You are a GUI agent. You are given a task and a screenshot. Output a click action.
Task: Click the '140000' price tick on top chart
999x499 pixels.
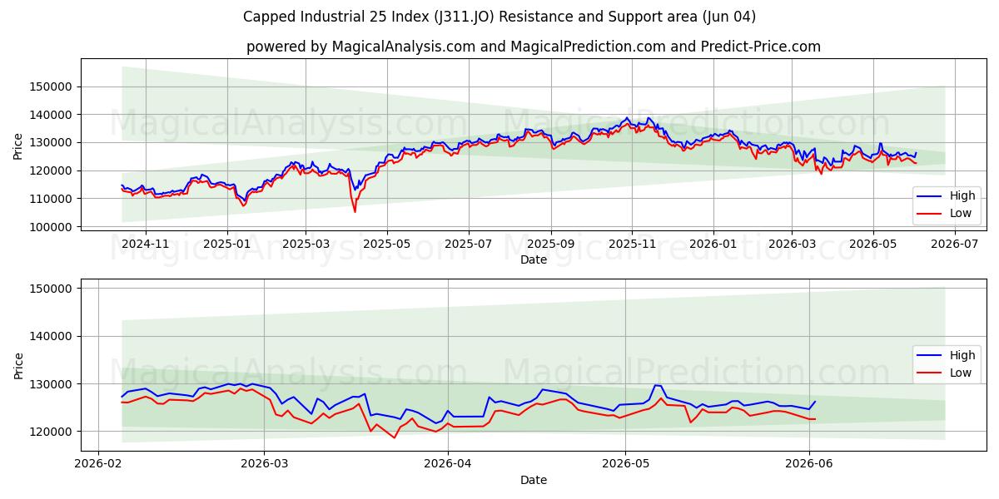pos(52,115)
